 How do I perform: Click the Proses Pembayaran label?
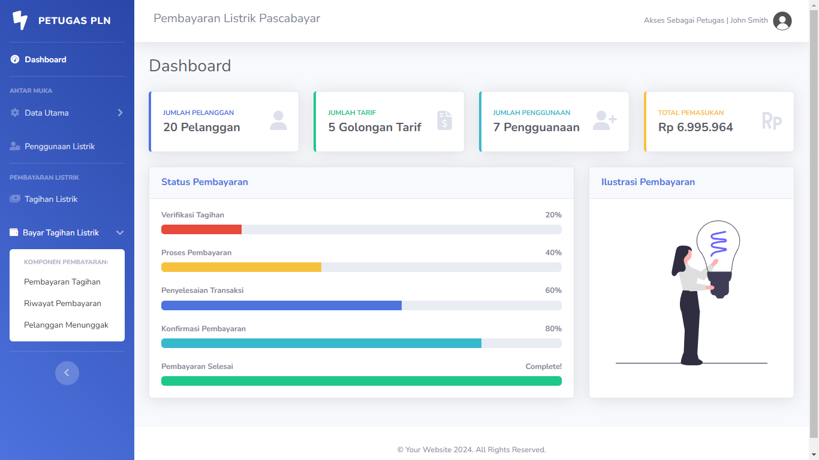[x=196, y=253]
